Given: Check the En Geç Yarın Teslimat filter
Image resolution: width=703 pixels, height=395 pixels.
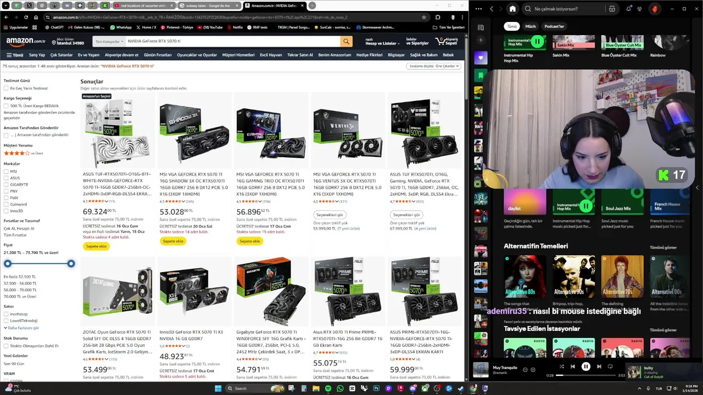Looking at the screenshot, I should [6, 88].
